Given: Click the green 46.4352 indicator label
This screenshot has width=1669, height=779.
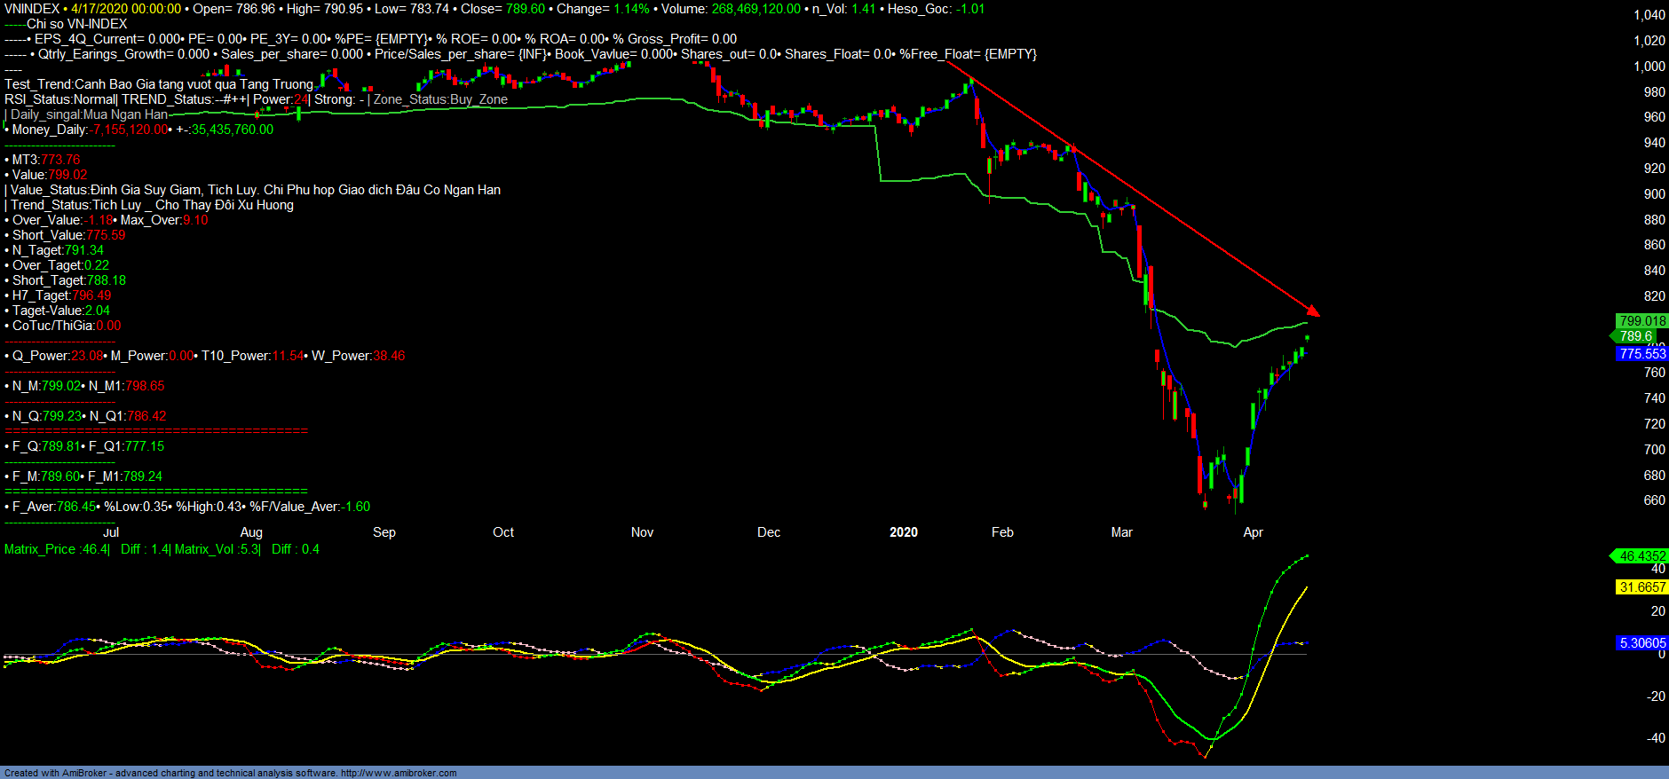Looking at the screenshot, I should pyautogui.click(x=1641, y=556).
